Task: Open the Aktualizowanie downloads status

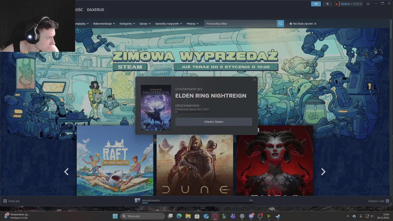Action: click(x=151, y=200)
